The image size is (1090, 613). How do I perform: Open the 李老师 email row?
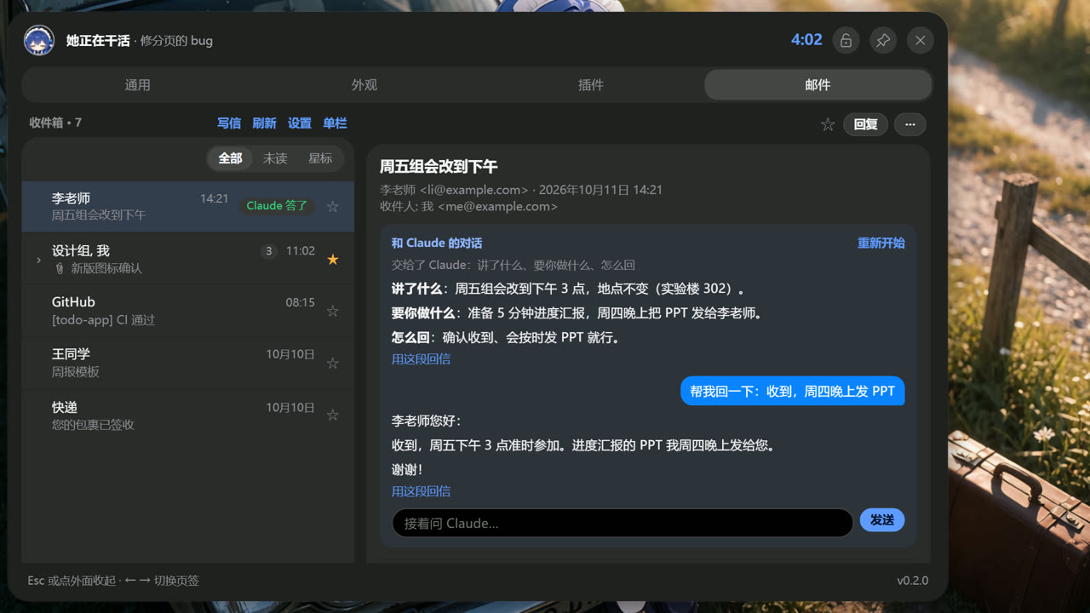pos(187,206)
